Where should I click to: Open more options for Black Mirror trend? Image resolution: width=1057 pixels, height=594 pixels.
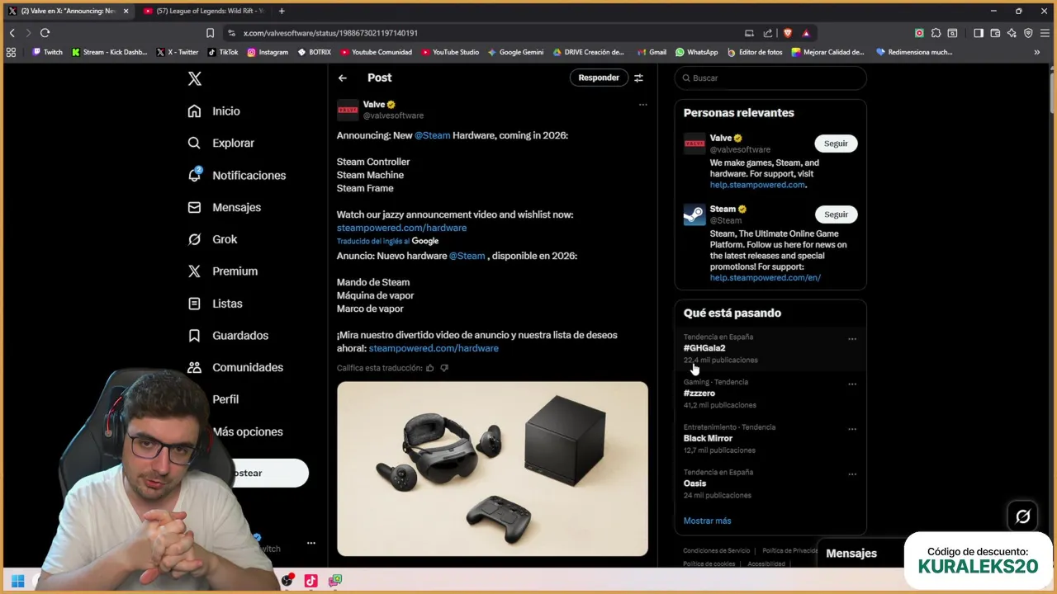click(x=852, y=429)
